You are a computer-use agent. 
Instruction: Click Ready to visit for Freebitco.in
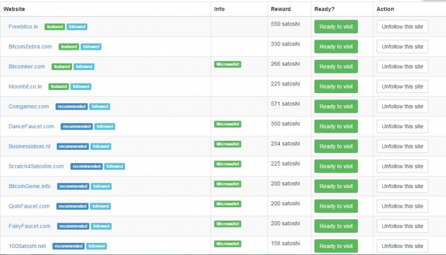point(336,27)
